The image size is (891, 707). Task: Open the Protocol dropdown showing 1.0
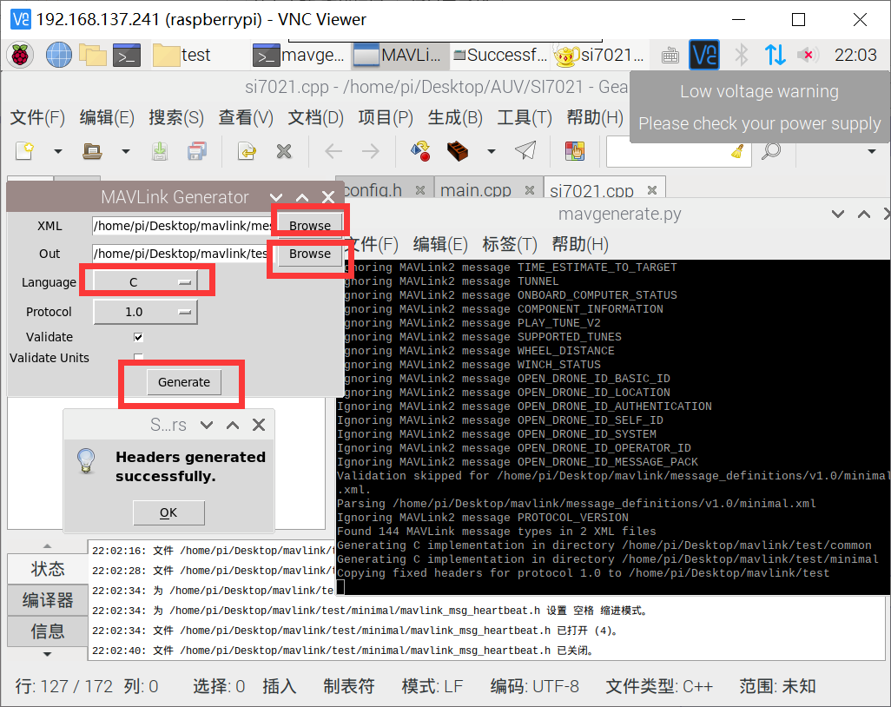(146, 312)
